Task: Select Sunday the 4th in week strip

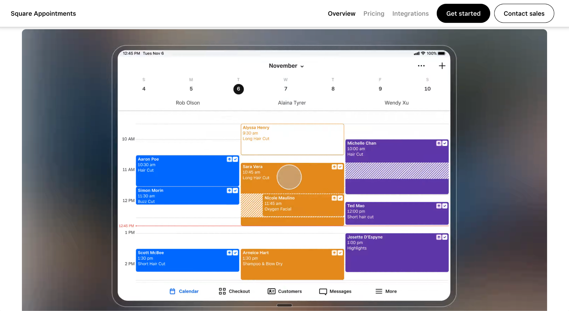Action: click(x=144, y=89)
